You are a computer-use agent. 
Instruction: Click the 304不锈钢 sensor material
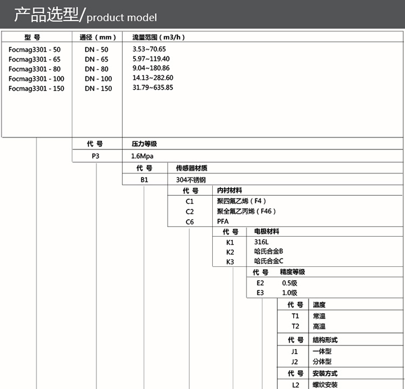click(191, 180)
